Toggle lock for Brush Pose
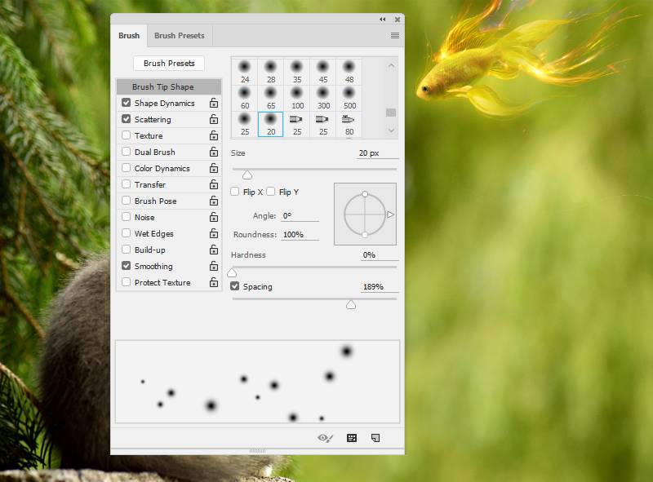 tap(214, 201)
